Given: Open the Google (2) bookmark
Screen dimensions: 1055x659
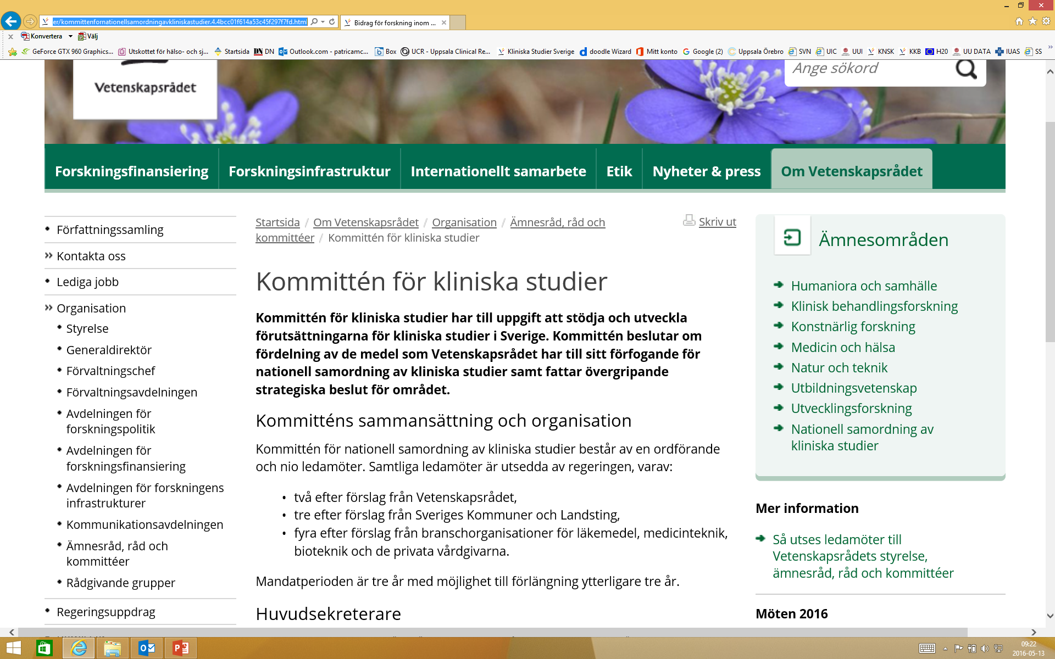Looking at the screenshot, I should point(703,52).
